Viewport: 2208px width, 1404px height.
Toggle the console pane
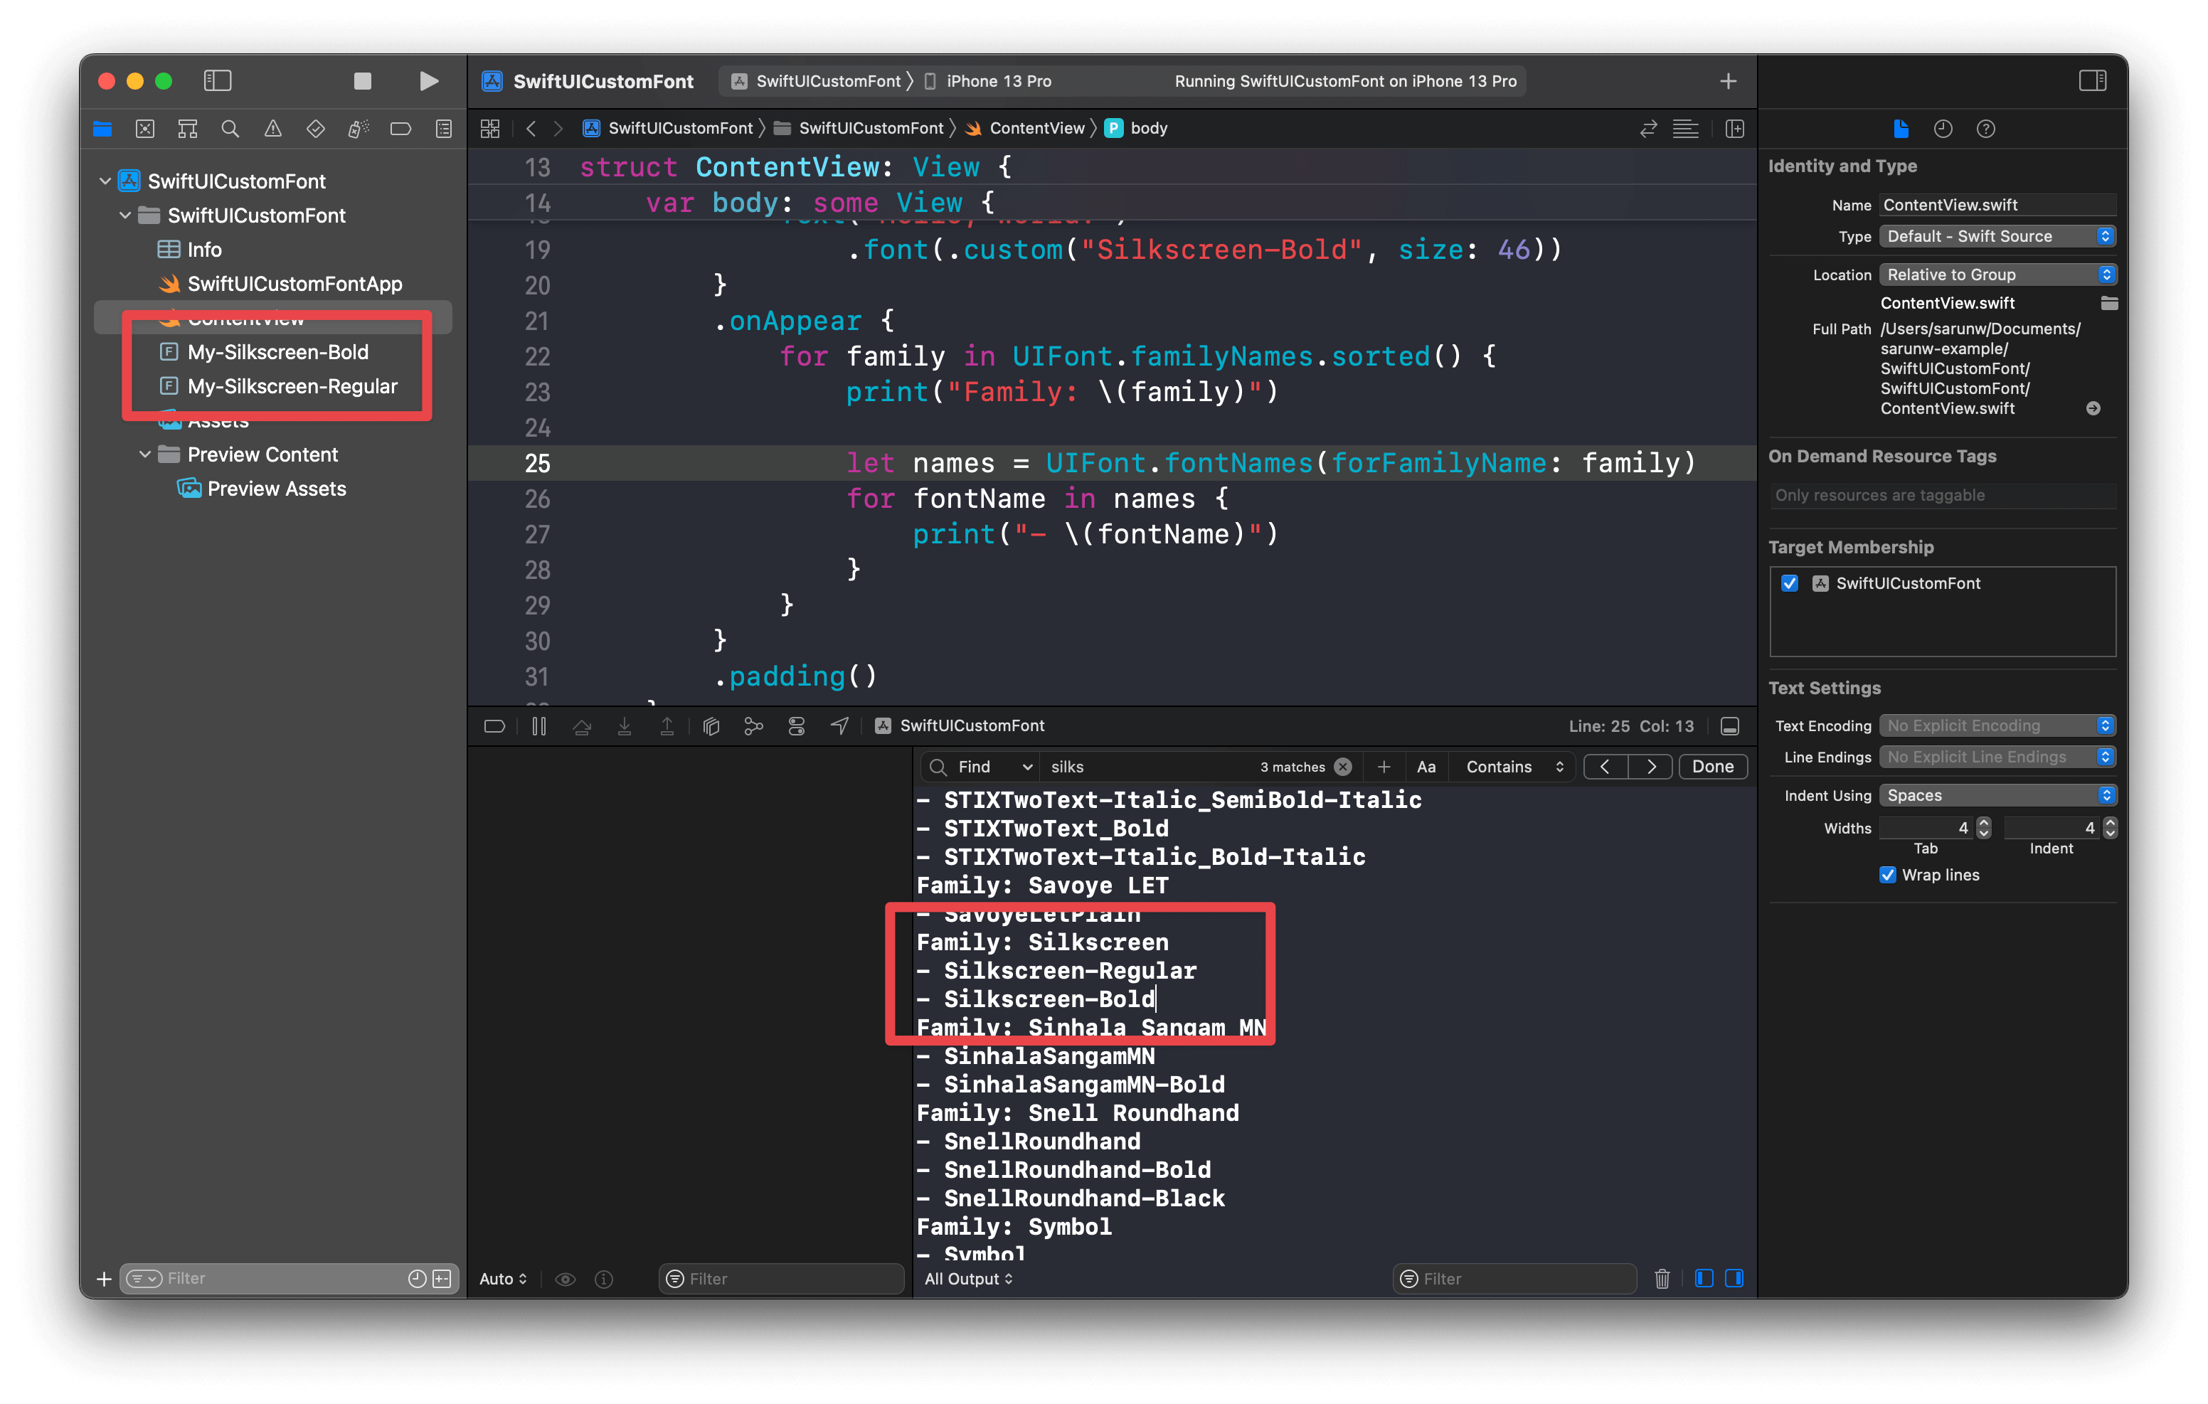click(x=1734, y=1278)
